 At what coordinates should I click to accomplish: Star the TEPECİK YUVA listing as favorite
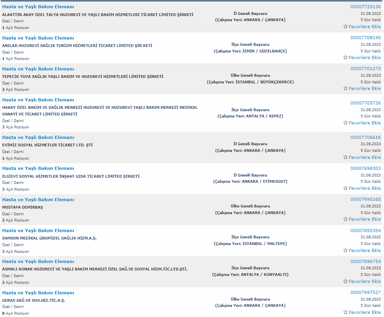pyautogui.click(x=345, y=88)
